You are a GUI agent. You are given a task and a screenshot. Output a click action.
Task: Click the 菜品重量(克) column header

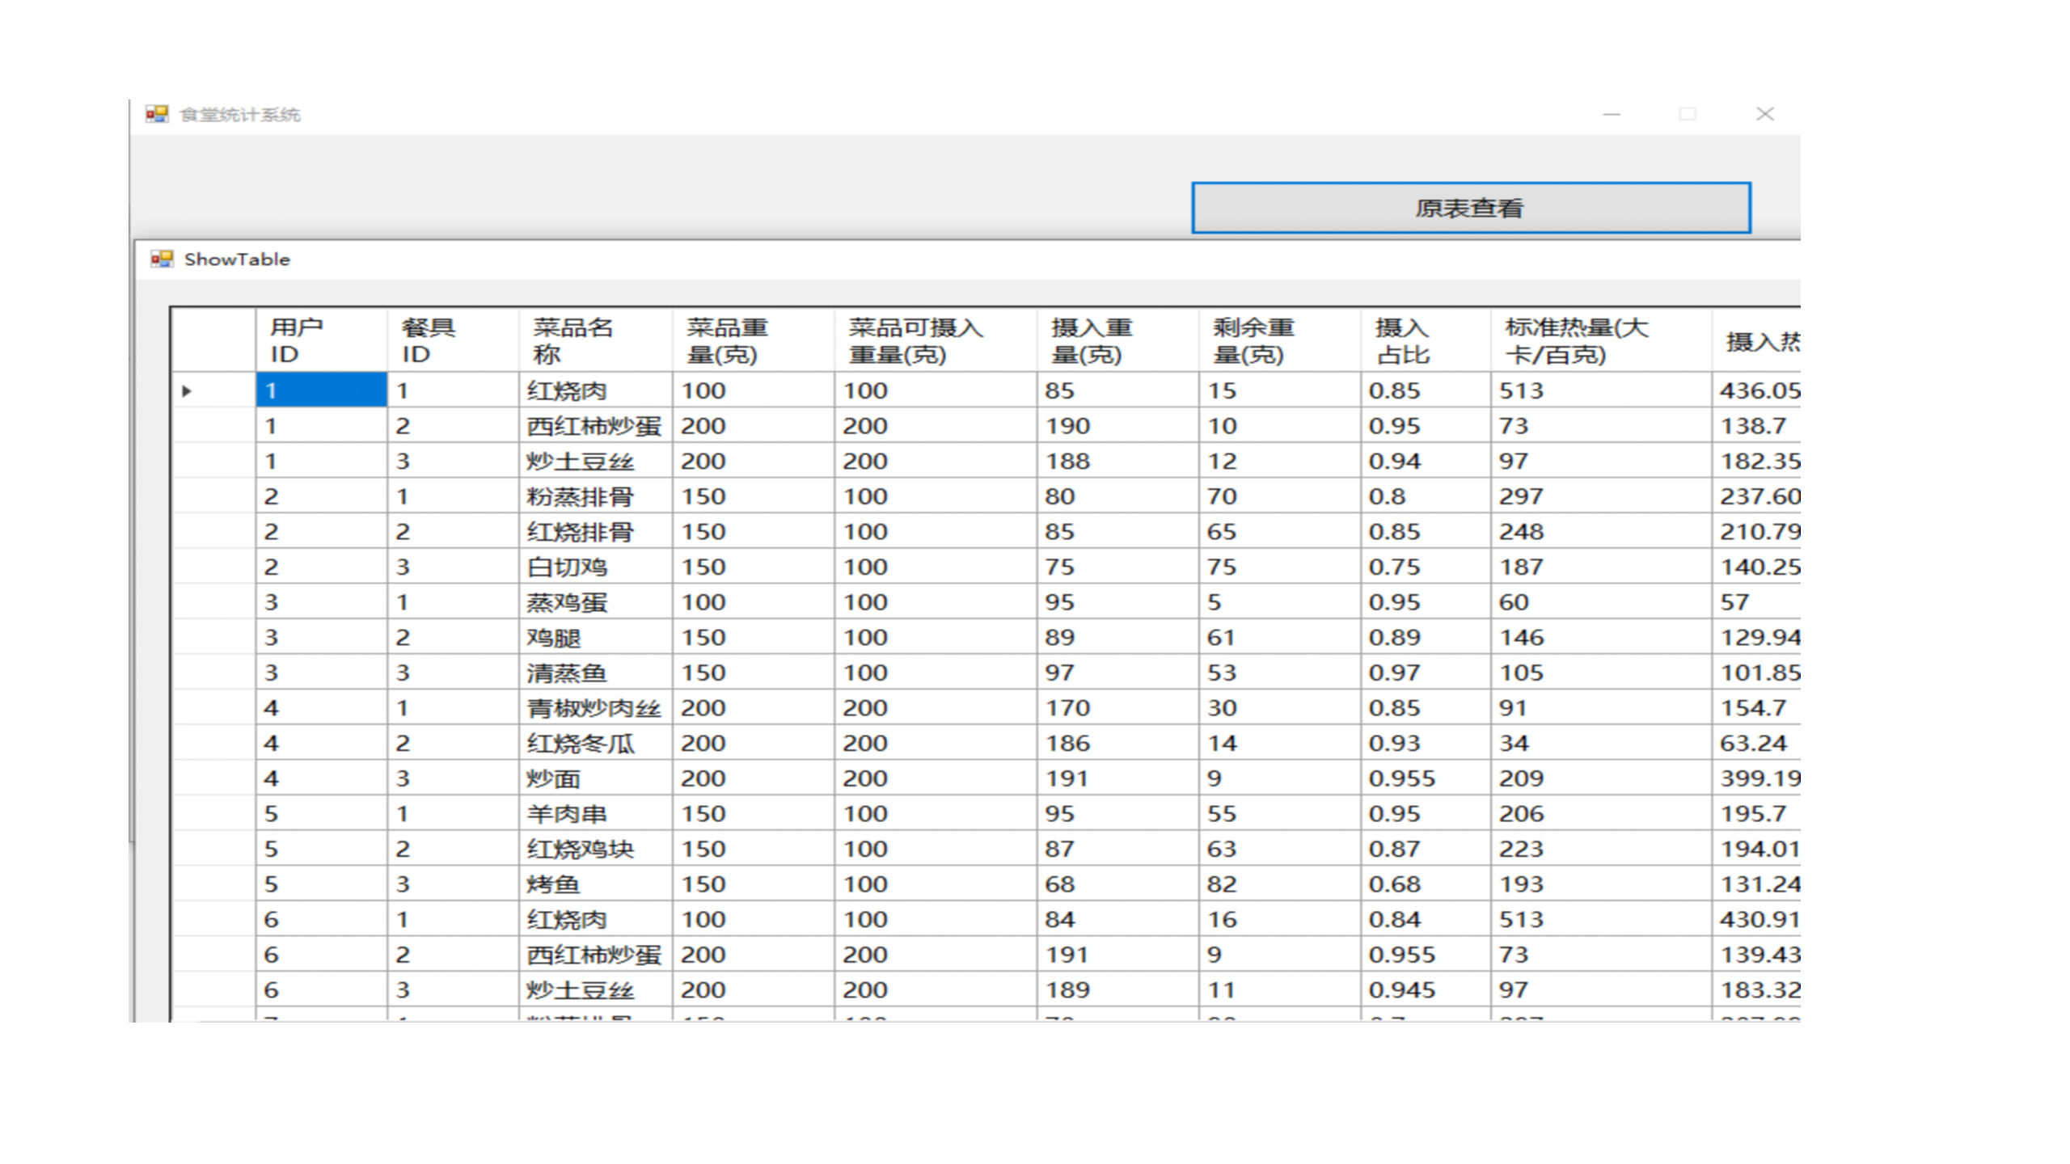(752, 340)
